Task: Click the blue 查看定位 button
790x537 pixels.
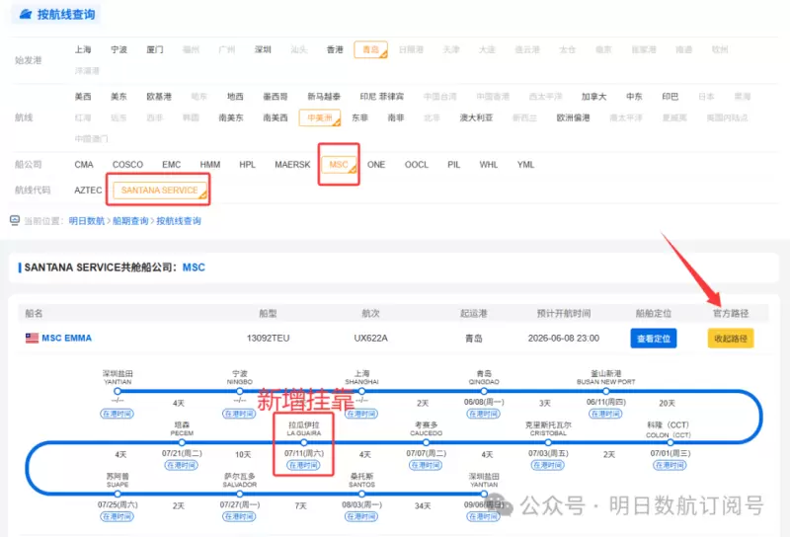Action: pyautogui.click(x=653, y=338)
